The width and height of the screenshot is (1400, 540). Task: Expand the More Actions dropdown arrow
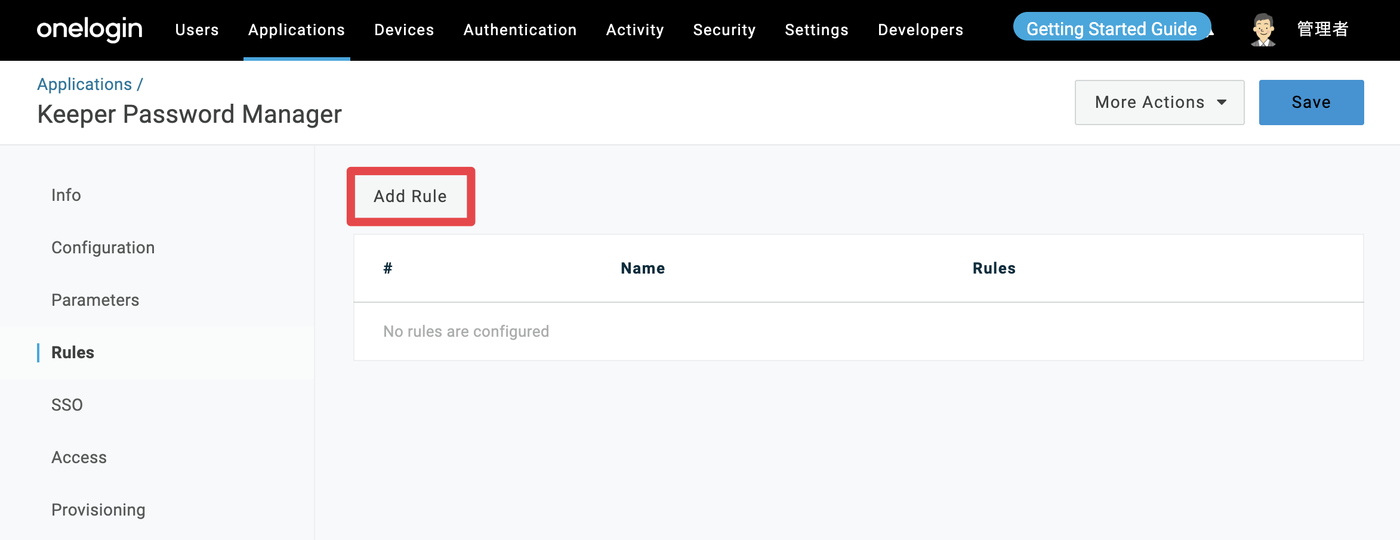[x=1222, y=103]
